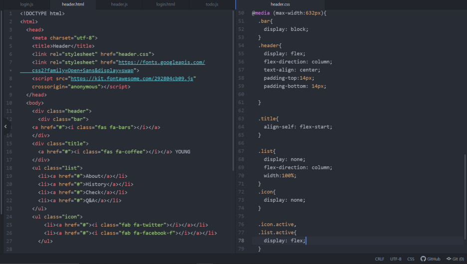Open the fonts.googleapis.com link on line 7
The image size is (467, 264).
(162, 62)
